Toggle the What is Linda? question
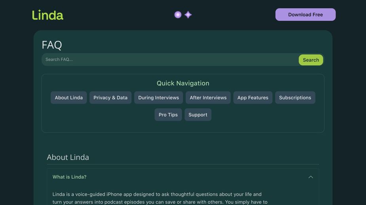Viewport: 366px width, 205px height. click(x=70, y=177)
